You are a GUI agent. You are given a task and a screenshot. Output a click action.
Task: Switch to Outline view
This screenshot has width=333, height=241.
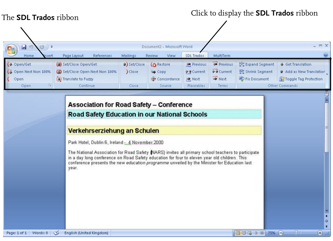pos(256,233)
